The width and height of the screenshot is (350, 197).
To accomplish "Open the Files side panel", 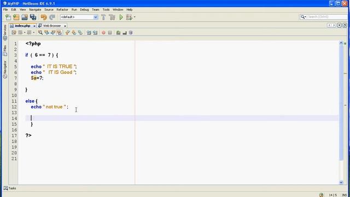I will click(5, 50).
